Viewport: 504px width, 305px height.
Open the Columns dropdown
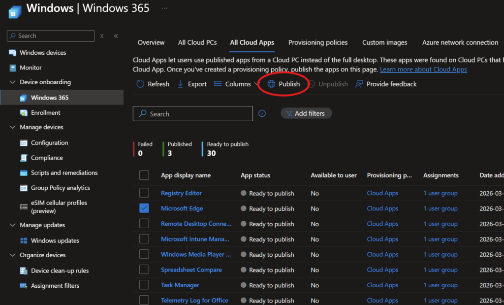(x=237, y=84)
